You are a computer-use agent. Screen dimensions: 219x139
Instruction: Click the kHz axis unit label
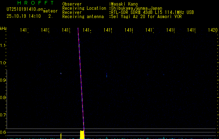tap(3, 28)
